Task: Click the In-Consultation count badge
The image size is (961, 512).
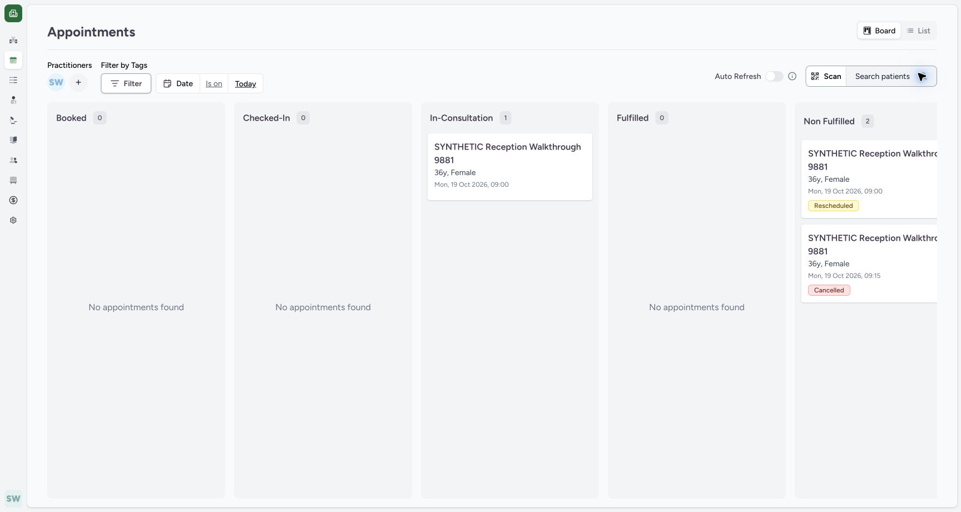Action: click(506, 118)
